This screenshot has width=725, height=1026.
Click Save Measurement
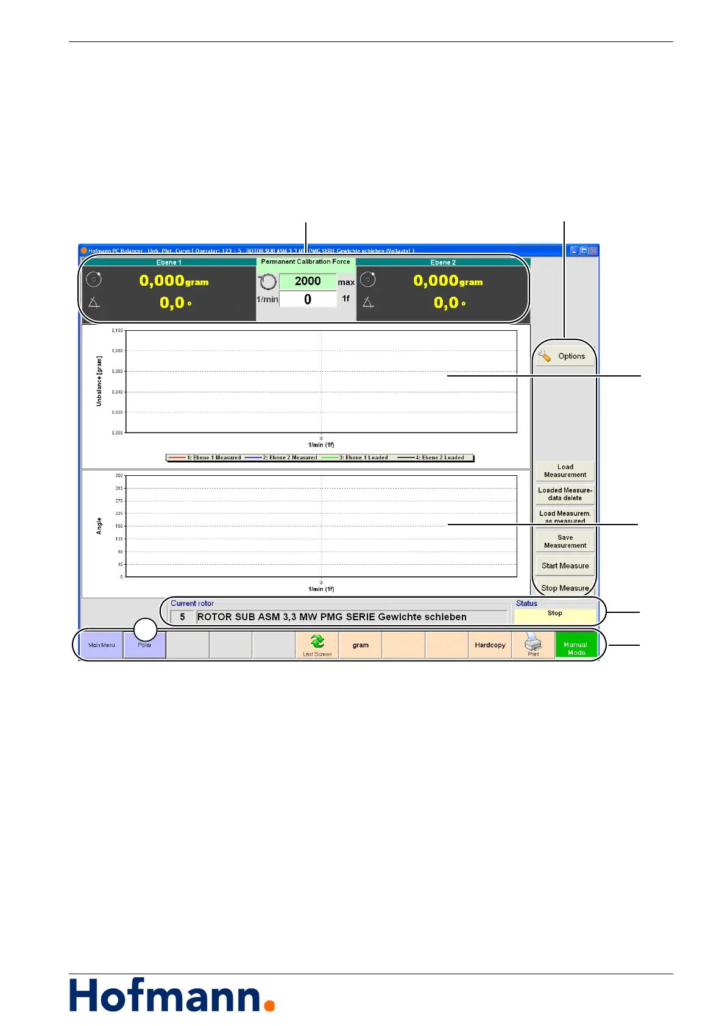(565, 542)
